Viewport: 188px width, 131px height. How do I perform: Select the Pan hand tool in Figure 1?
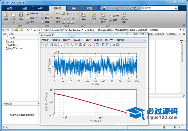pyautogui.click(x=76, y=45)
